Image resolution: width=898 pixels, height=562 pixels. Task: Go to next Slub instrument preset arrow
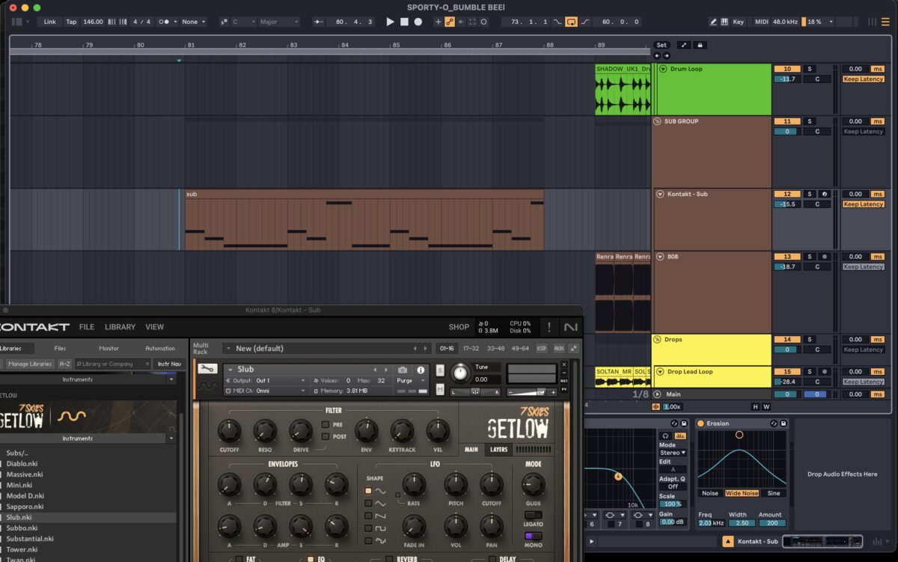coord(385,370)
